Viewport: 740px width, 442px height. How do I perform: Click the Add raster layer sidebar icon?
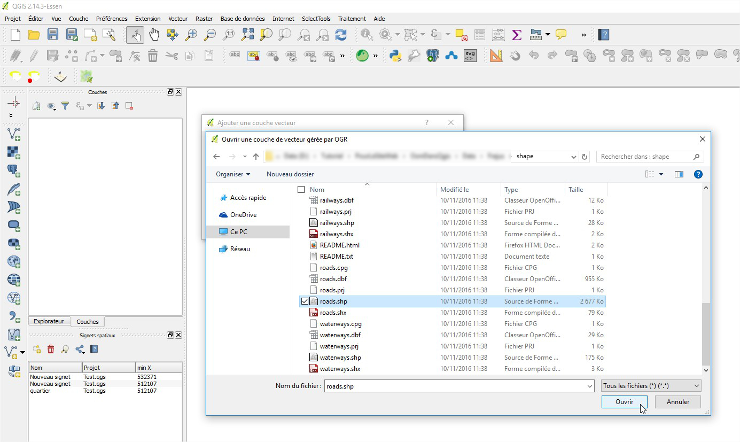click(14, 152)
